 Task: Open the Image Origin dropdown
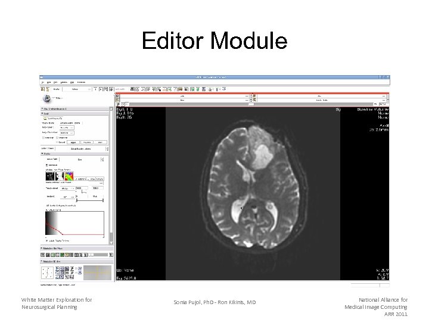click(67, 128)
